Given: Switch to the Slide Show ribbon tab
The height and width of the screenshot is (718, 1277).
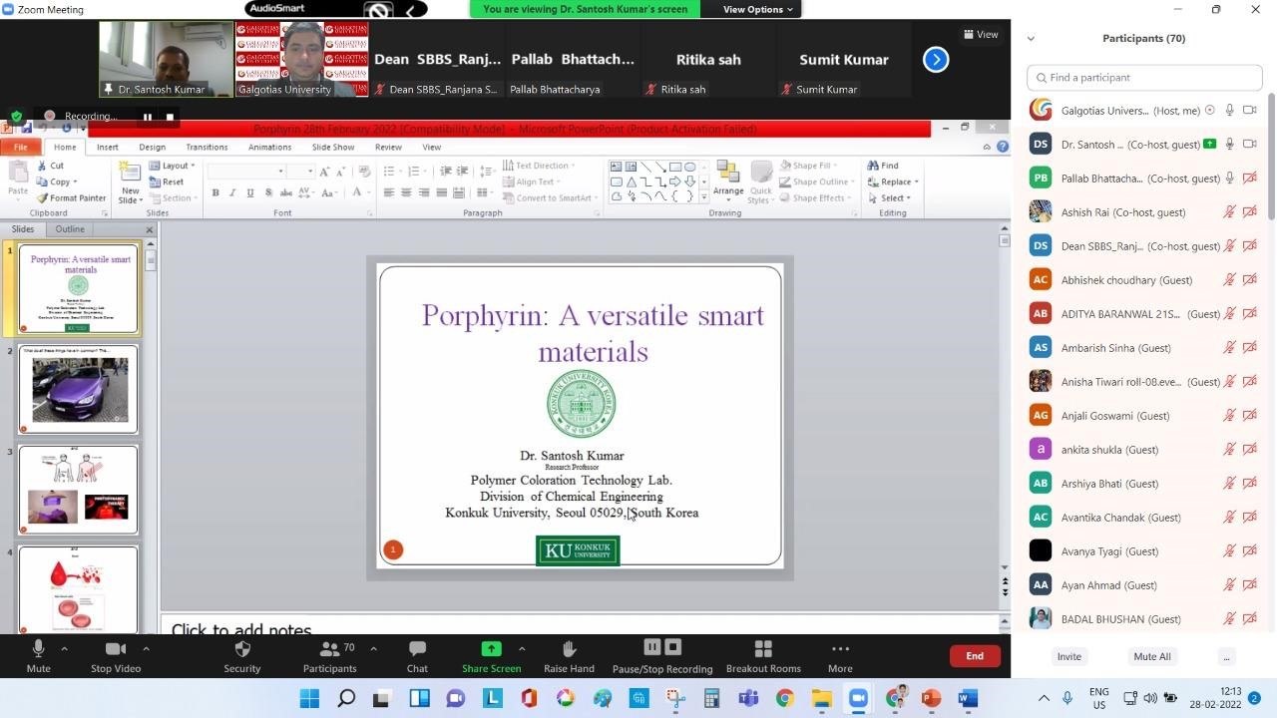Looking at the screenshot, I should click(x=332, y=147).
